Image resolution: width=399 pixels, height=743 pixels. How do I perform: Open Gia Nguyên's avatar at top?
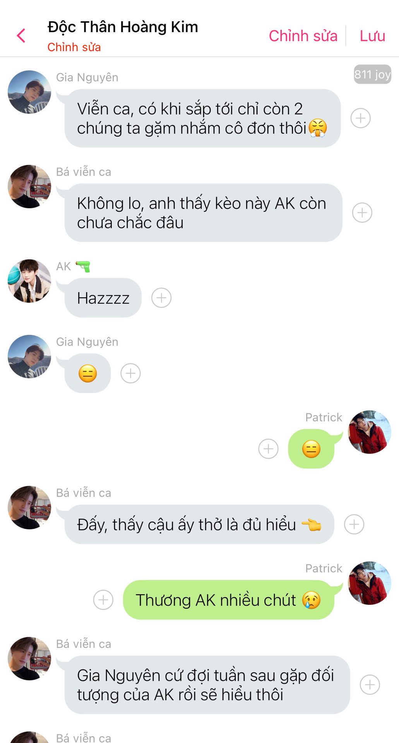pyautogui.click(x=29, y=92)
